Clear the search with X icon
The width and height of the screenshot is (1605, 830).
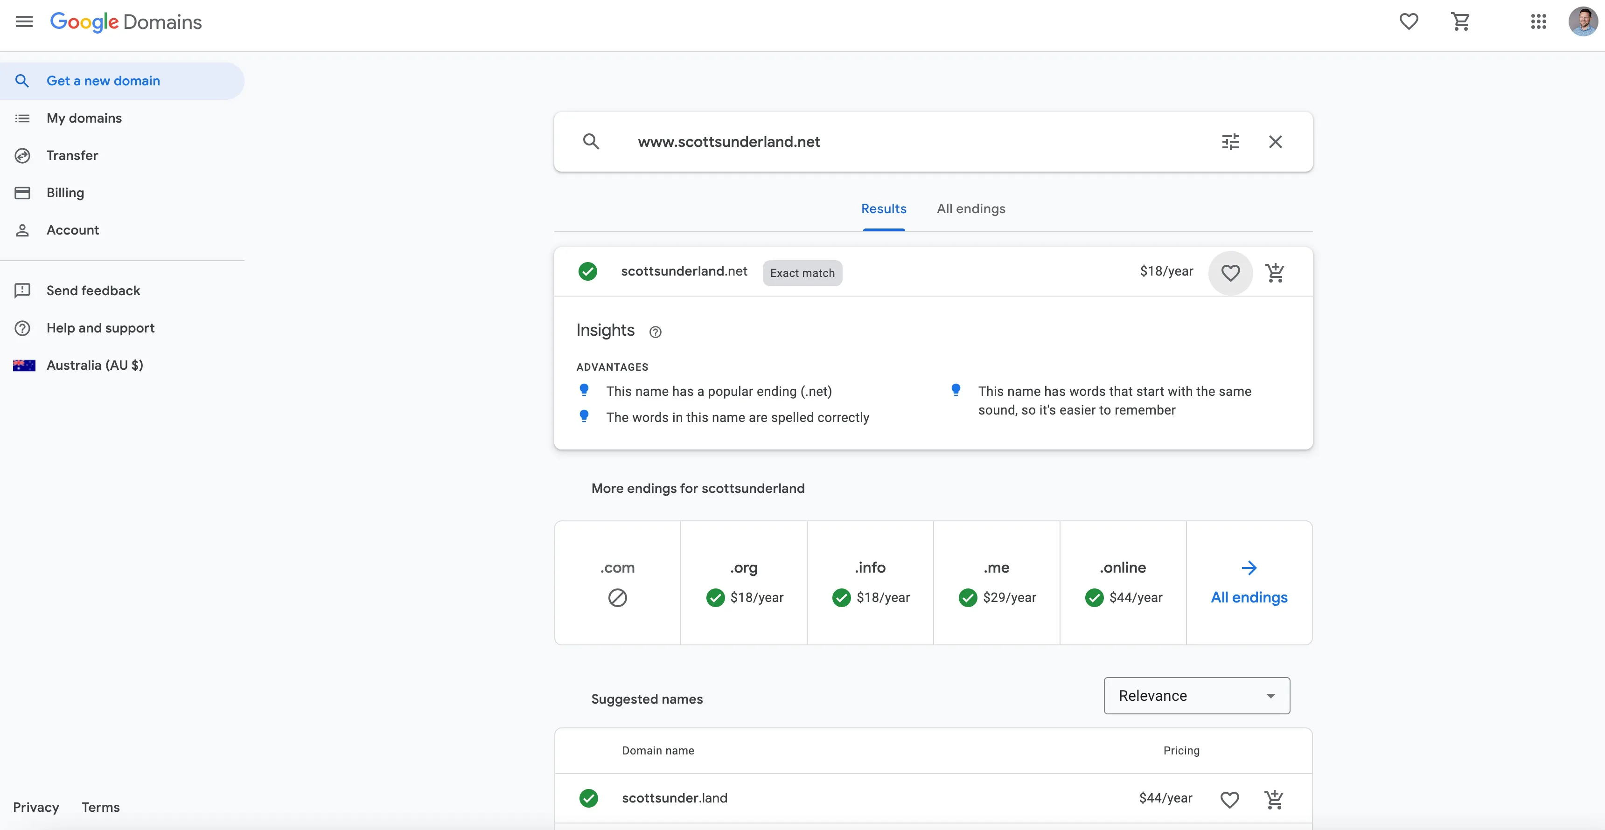coord(1276,142)
